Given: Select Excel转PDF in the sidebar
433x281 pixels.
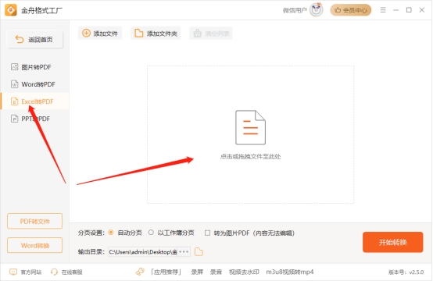Looking at the screenshot, I should 35,101.
